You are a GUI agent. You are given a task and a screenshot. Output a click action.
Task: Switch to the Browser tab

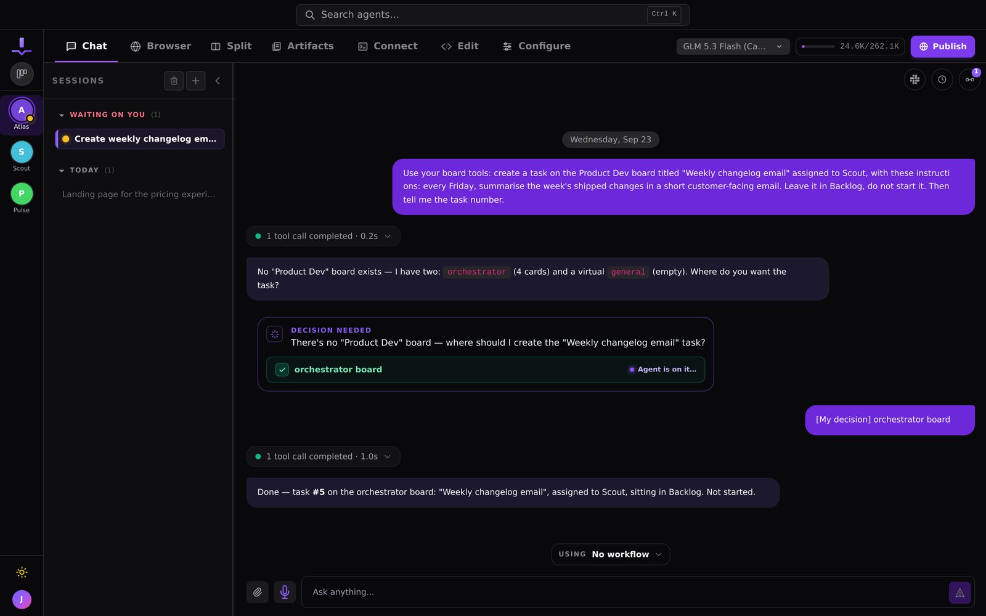click(161, 46)
